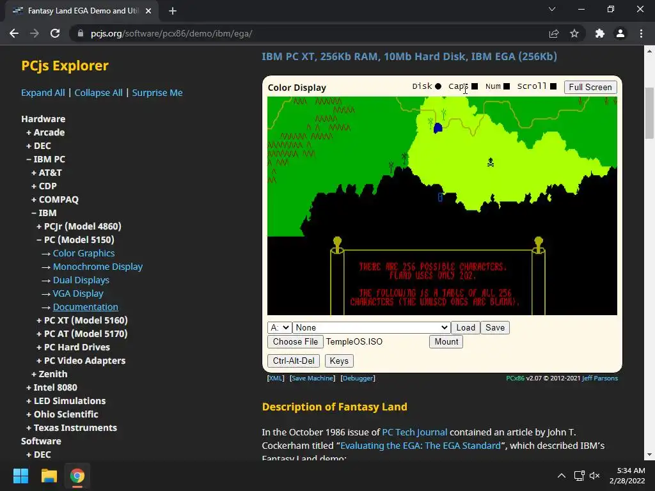Open the Color Graphics page
Screen dimensions: 655x491
tap(84, 253)
